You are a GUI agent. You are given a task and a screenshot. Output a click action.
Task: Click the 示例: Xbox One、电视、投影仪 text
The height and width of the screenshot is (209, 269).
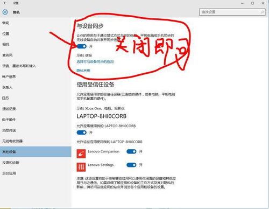[101, 108]
